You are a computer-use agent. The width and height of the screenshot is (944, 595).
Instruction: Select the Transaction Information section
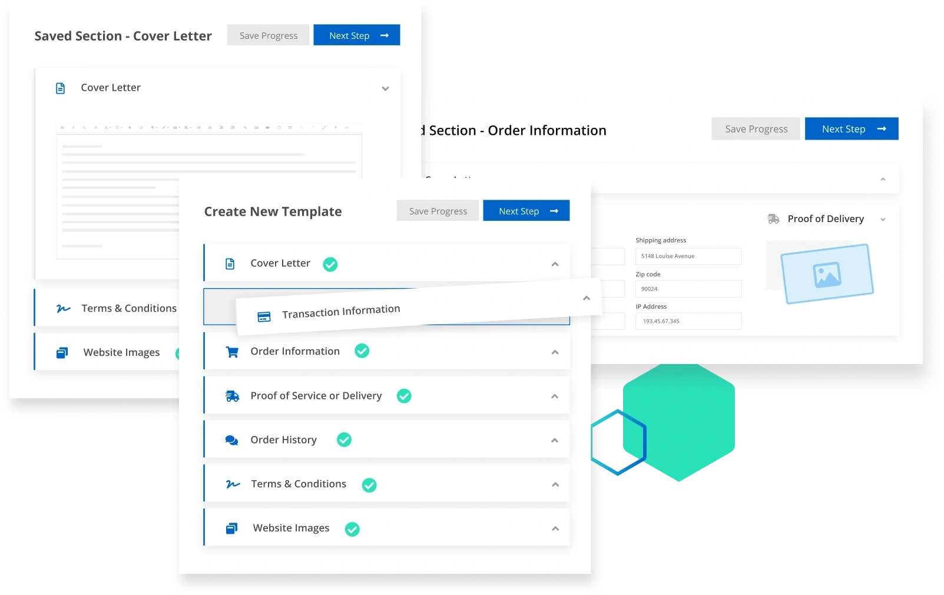[340, 309]
